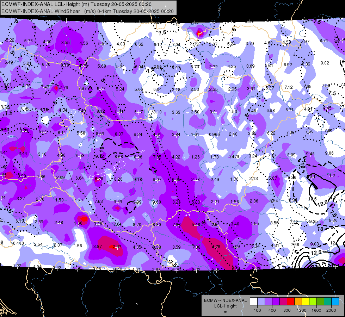The width and height of the screenshot is (345, 317).
Task: Click the wind shear value 9.99
Action: coord(137,202)
